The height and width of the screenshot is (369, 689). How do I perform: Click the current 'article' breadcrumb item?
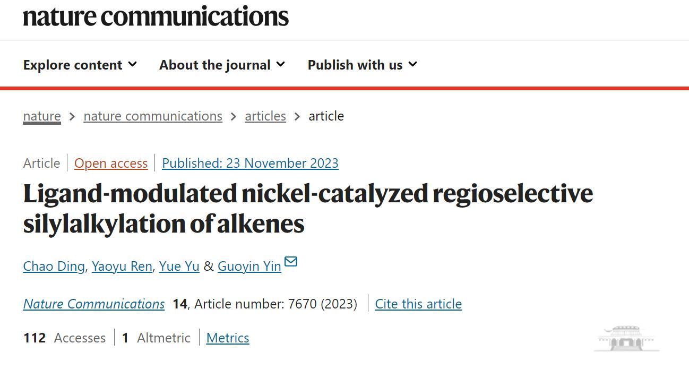326,116
